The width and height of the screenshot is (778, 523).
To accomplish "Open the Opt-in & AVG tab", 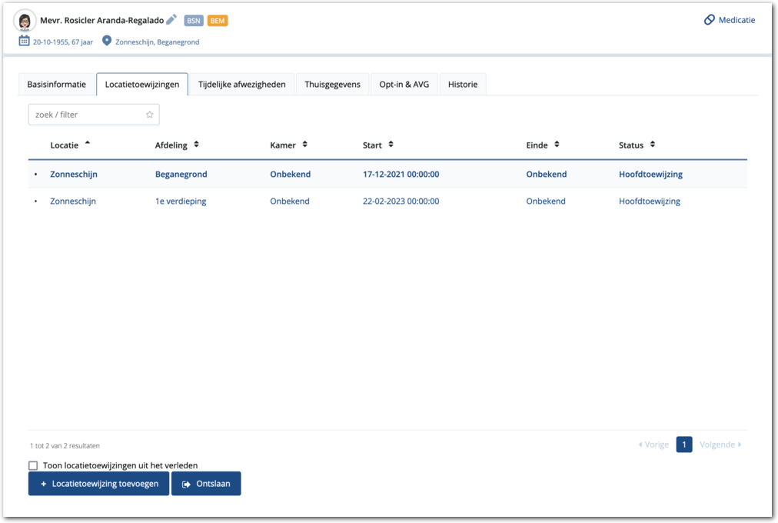I will tap(404, 85).
